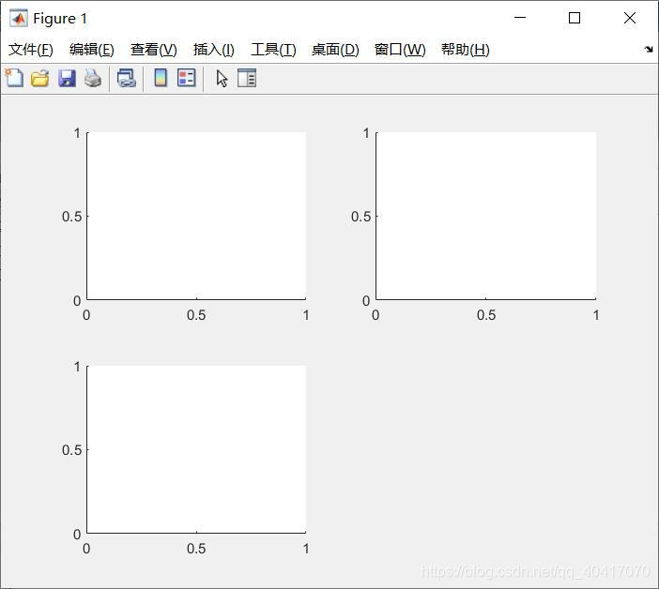Minimize the Figure 1 window

click(520, 18)
